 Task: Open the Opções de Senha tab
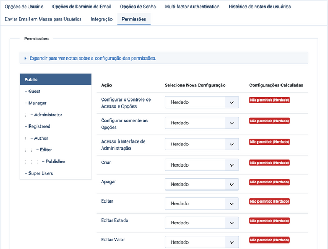coord(138,7)
